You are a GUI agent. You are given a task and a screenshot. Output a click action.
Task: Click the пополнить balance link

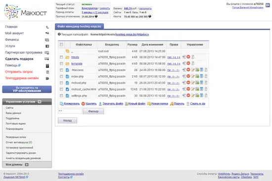(x=145, y=8)
